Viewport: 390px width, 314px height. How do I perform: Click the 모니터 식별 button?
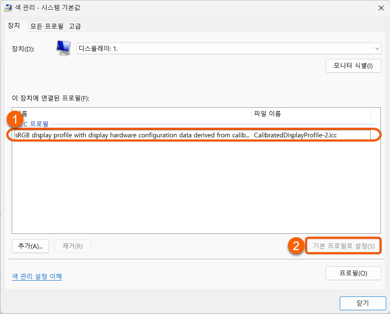353,66
